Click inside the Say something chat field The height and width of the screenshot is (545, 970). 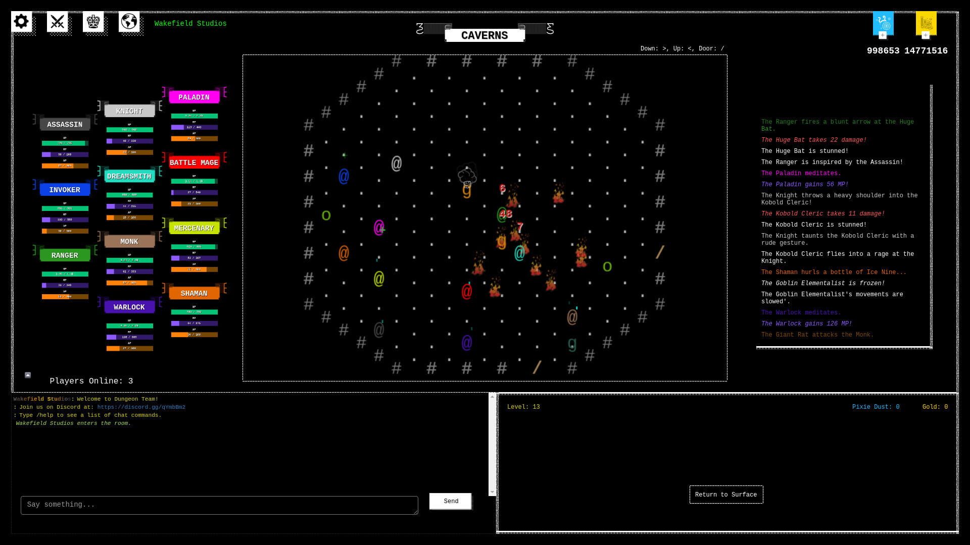point(219,504)
